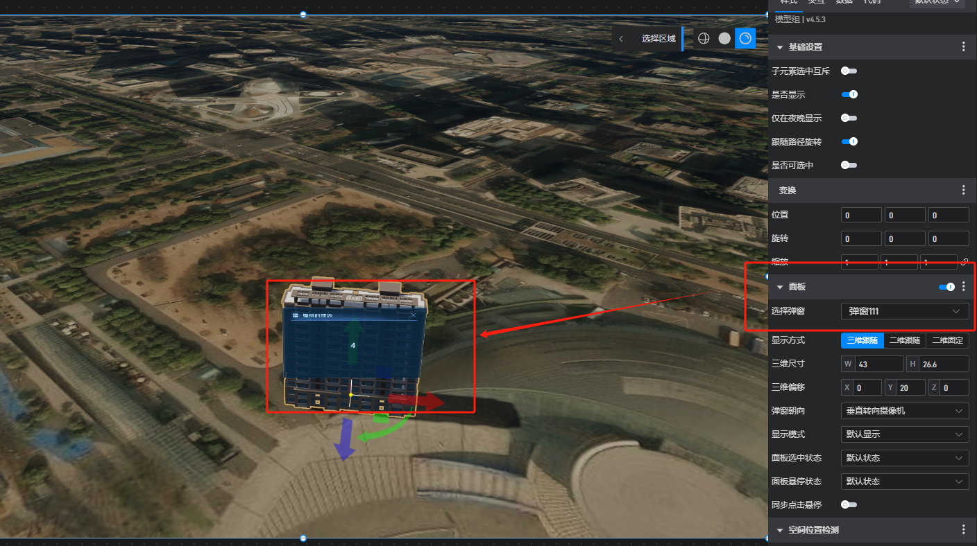Select the 三维跟随 display mode
Viewport: 977px width, 546px height.
pos(862,340)
